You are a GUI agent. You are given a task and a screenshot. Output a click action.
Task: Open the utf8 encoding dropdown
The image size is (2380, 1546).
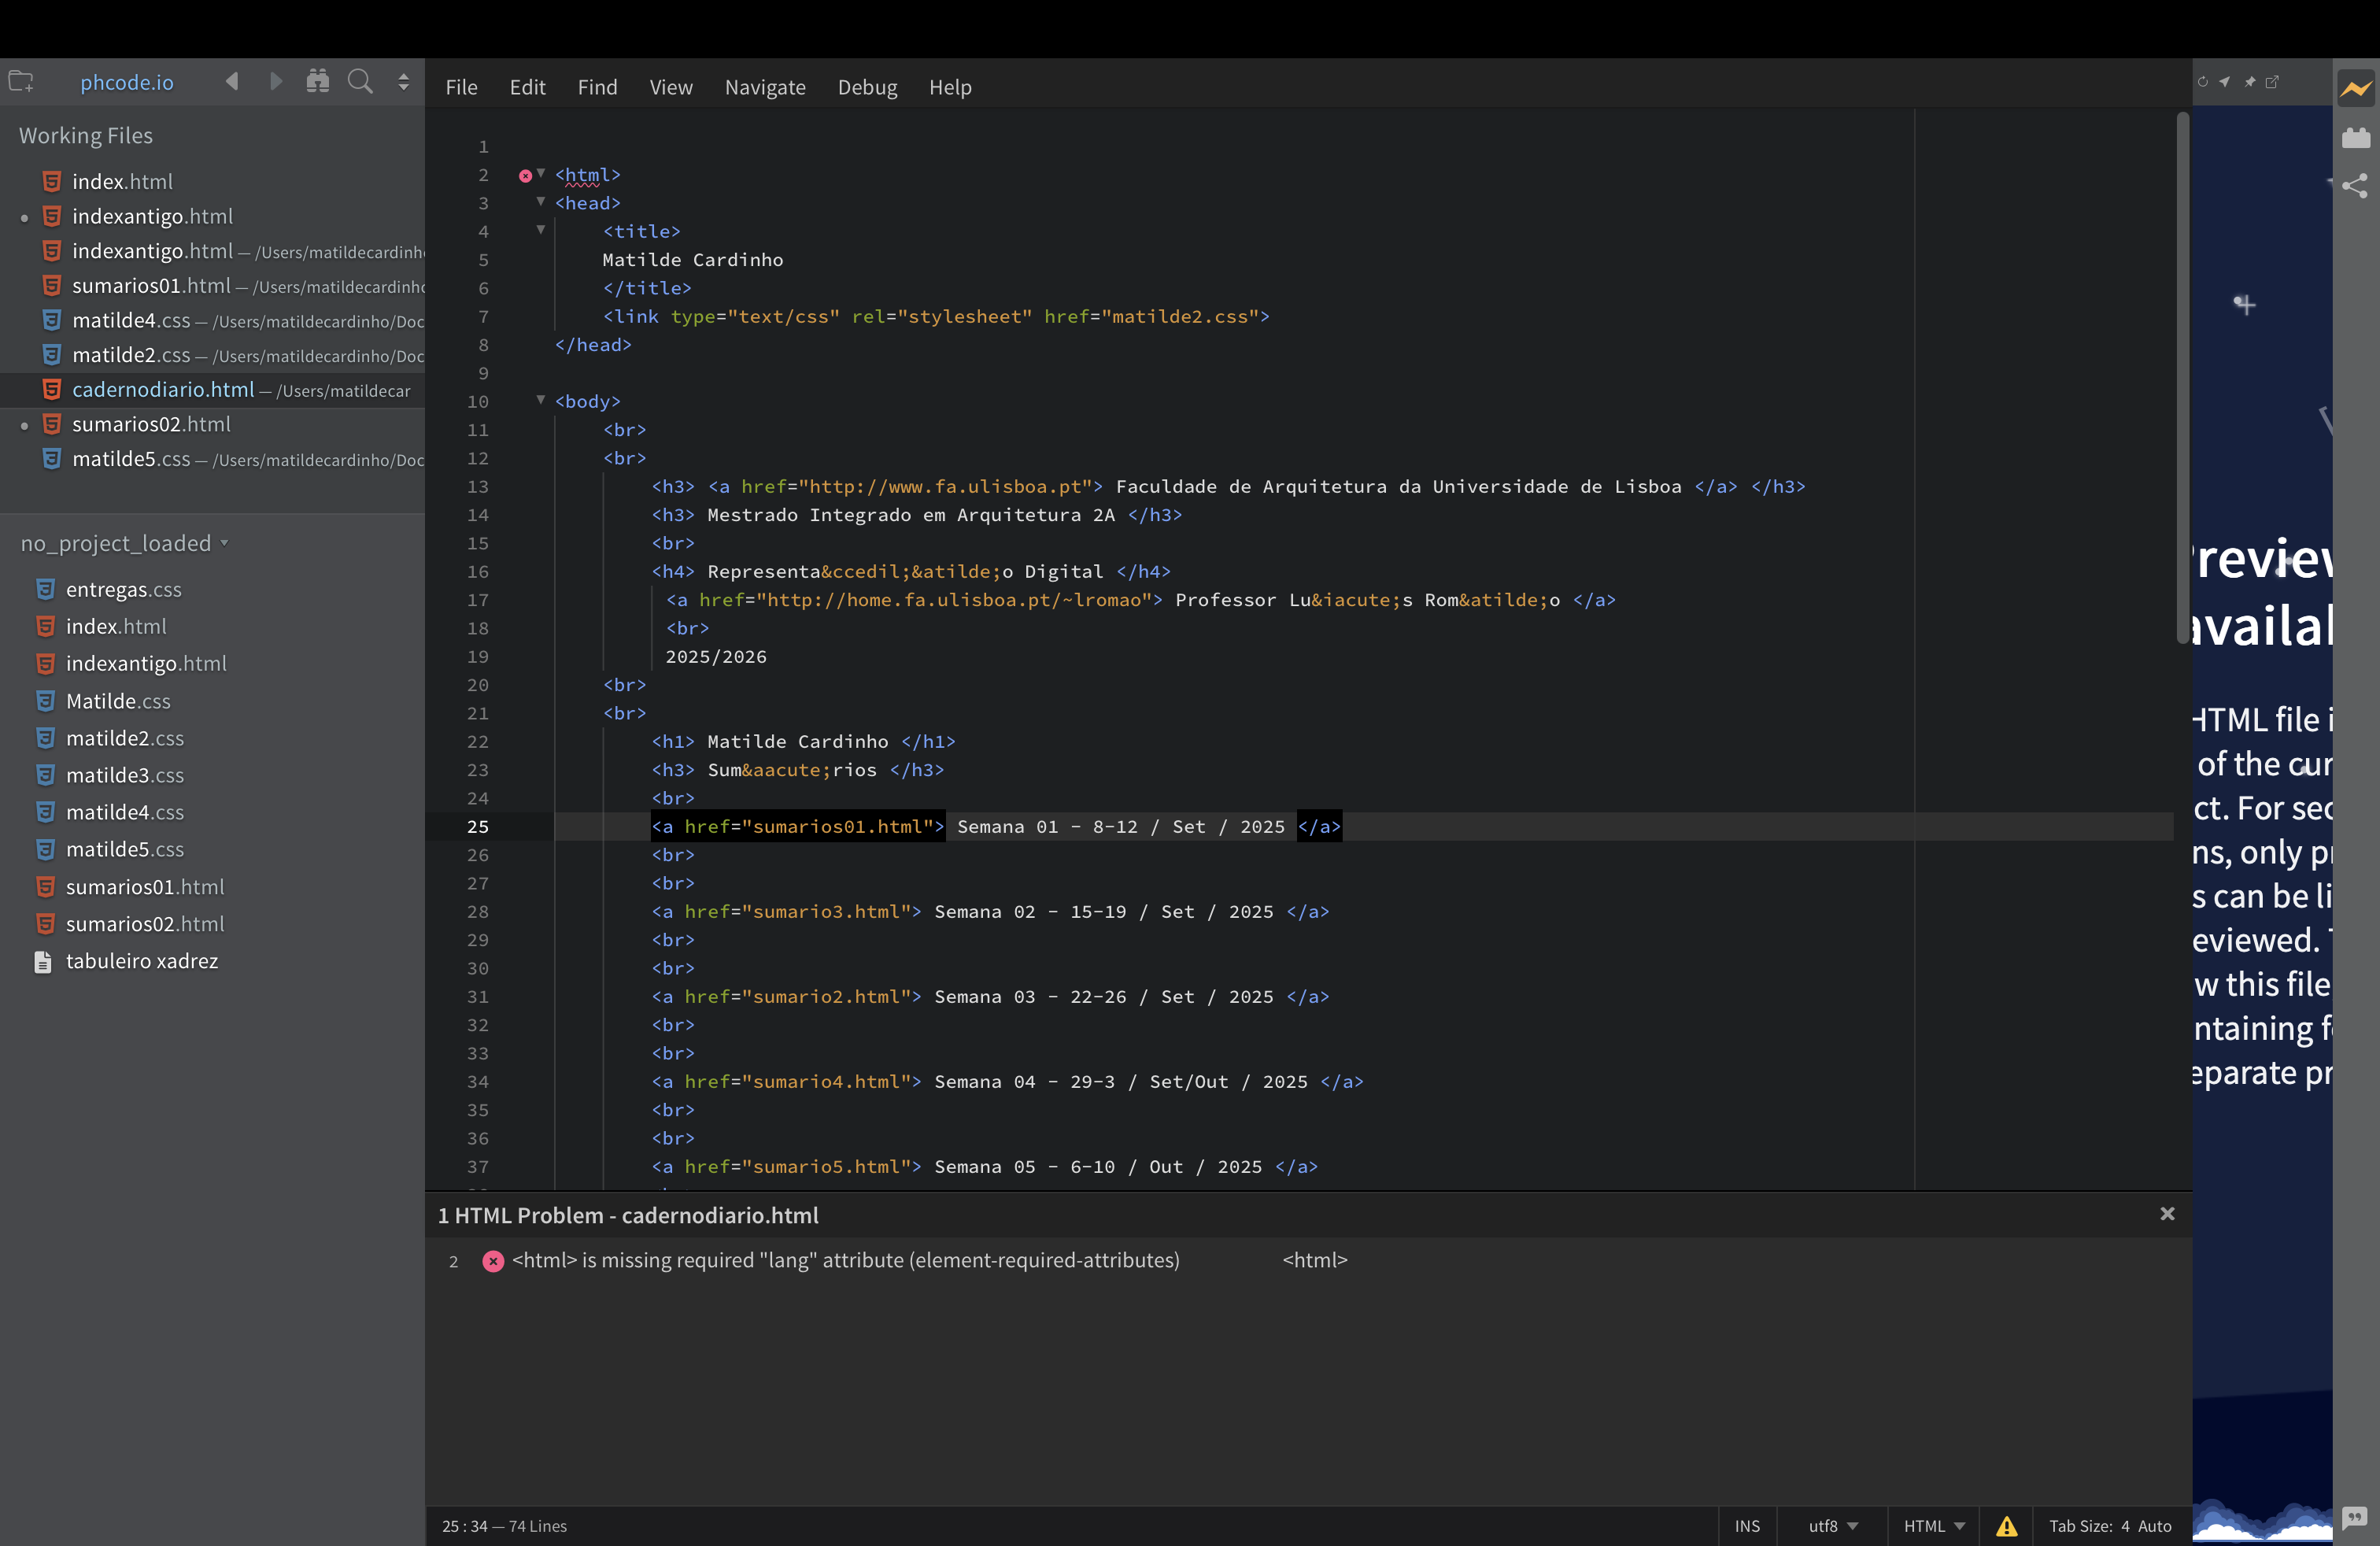click(x=1832, y=1526)
